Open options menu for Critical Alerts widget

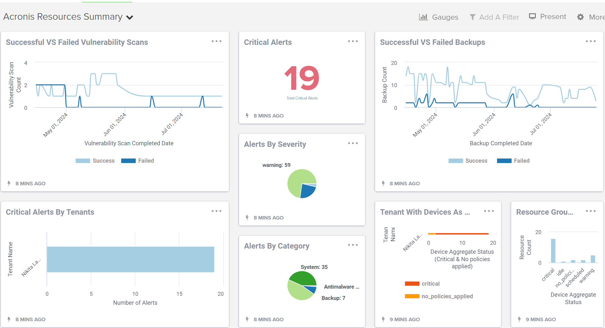point(353,41)
